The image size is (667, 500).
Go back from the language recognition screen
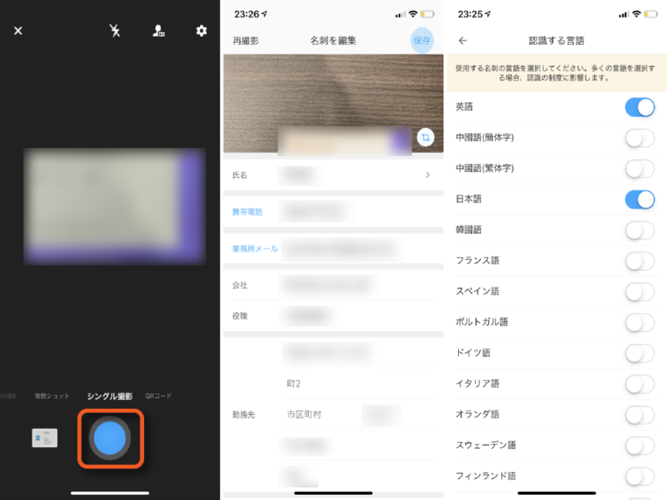coord(463,40)
